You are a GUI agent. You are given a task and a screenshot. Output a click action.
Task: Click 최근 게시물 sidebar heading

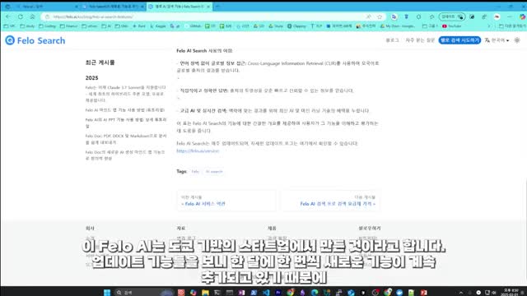[x=100, y=62]
